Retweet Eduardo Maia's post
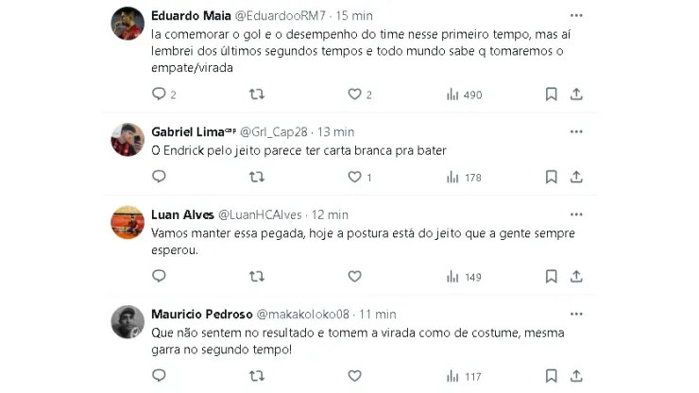The image size is (699, 393). [x=256, y=94]
